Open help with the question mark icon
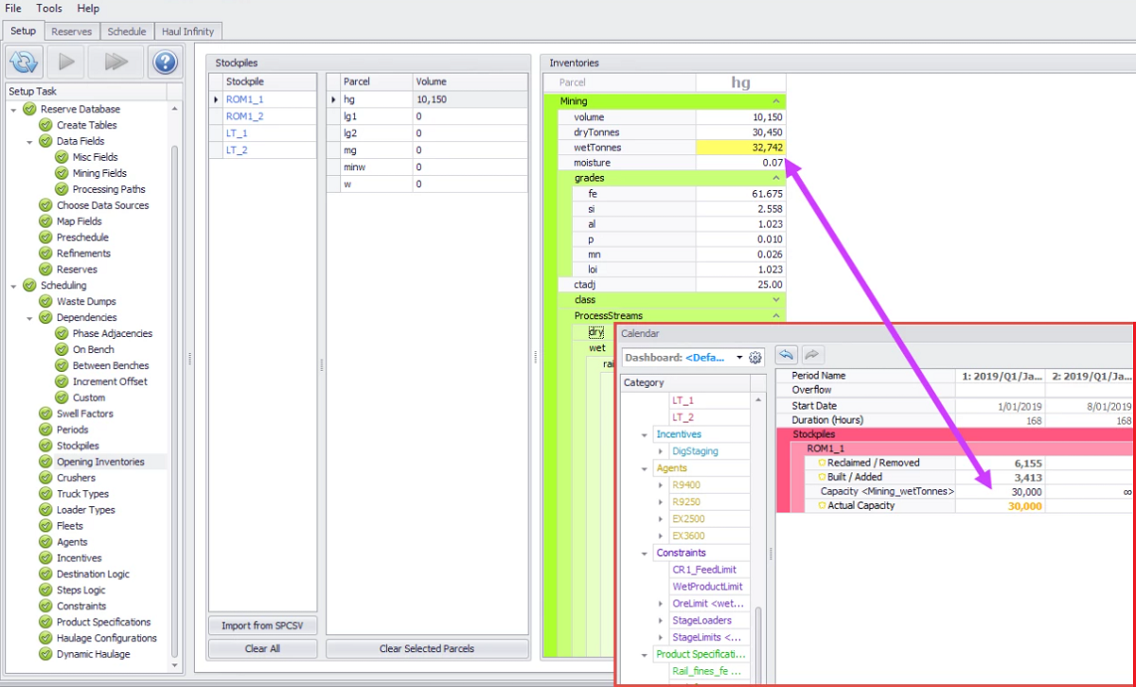Viewport: 1136px width, 687px height. pos(165,62)
